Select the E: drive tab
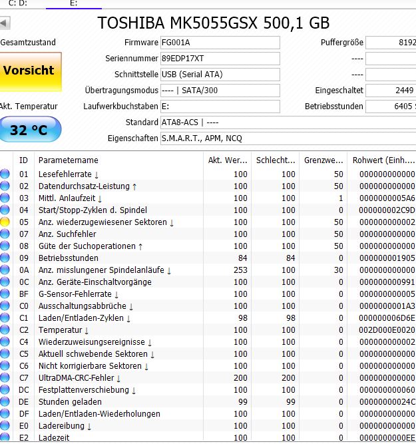416x444 pixels. [74, 4]
